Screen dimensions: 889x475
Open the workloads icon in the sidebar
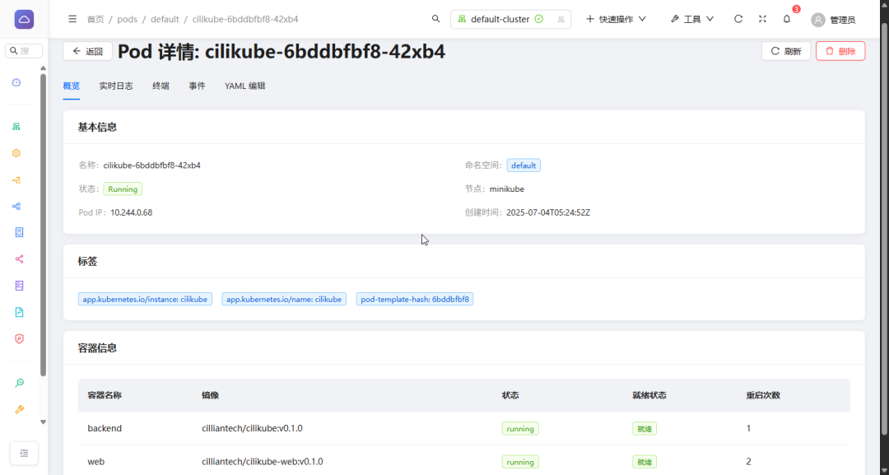(16, 179)
